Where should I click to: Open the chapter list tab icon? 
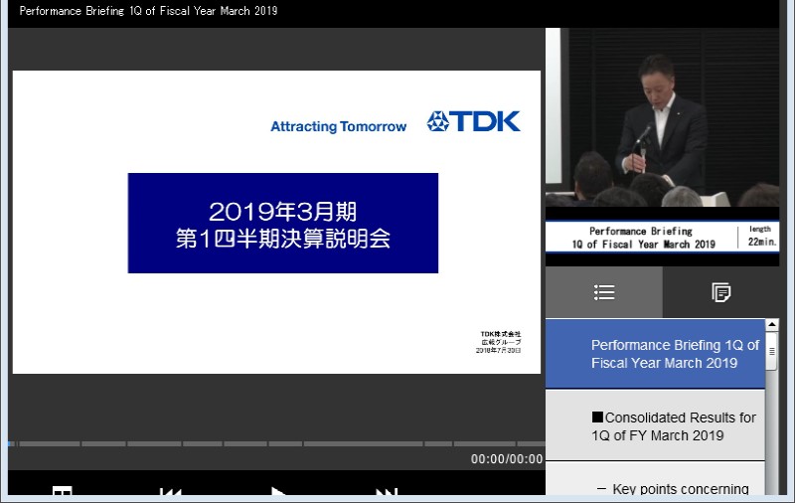(604, 292)
